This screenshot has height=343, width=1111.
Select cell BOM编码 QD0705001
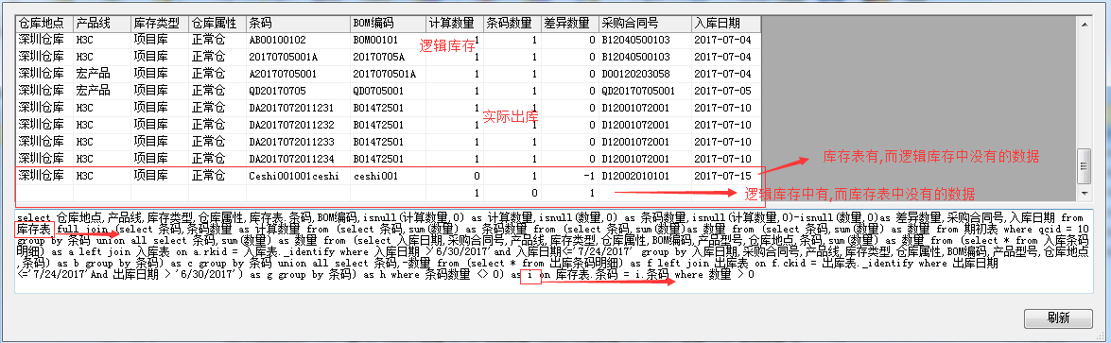pos(389,91)
